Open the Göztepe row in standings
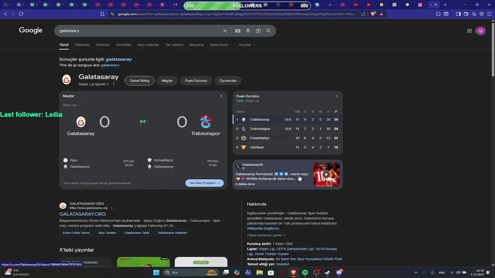The image size is (495, 278). 287,147
